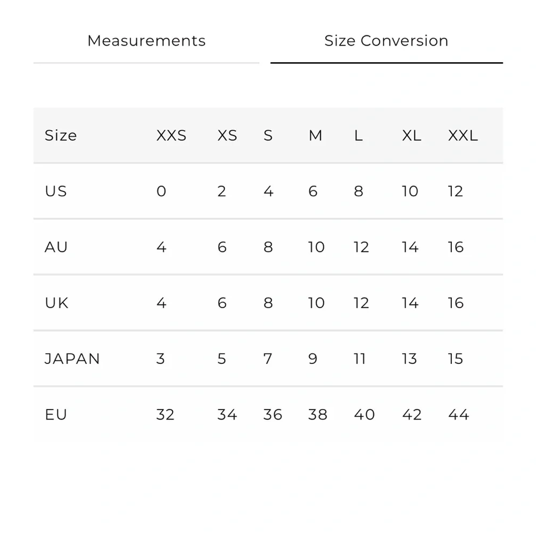The image size is (536, 536).
Task: Click Japan size 9 under M
Action: 313,359
